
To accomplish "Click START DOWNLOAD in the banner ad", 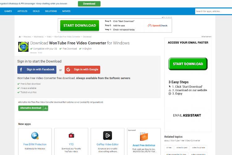I will (79, 25).
